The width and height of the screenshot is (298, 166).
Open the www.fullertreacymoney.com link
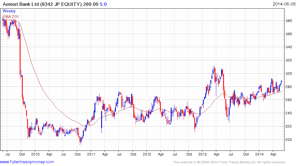pyautogui.click(x=27, y=162)
